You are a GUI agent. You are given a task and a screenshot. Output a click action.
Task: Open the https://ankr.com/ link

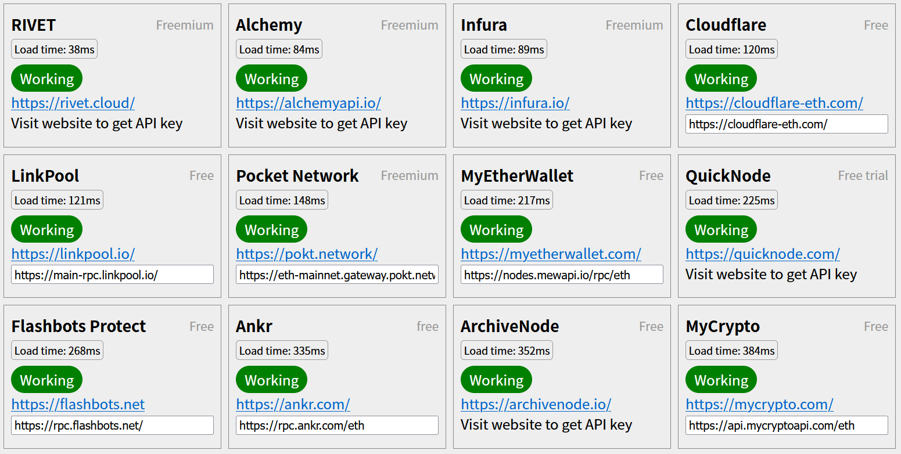(x=293, y=404)
